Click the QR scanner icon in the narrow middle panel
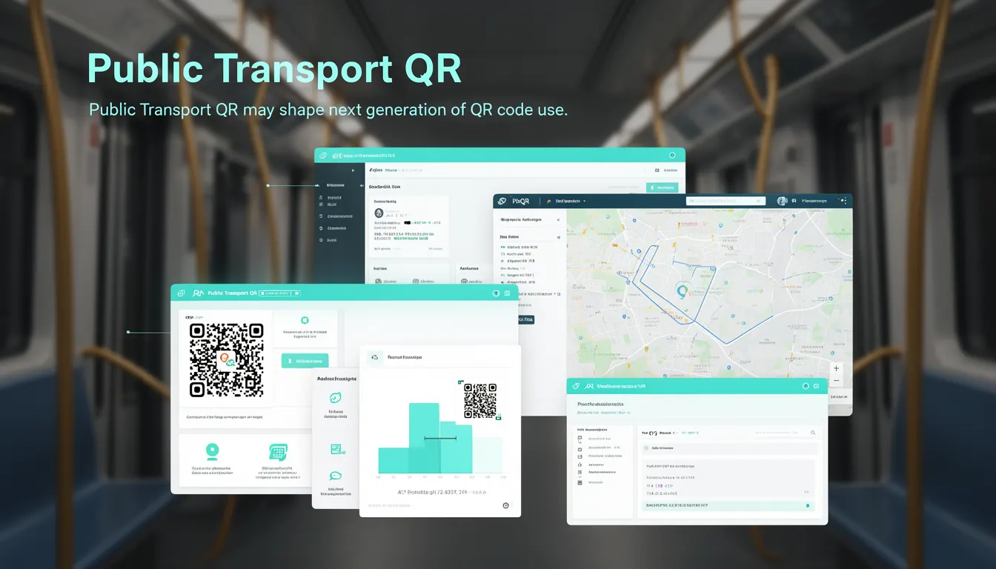This screenshot has height=569, width=996. pos(336,449)
